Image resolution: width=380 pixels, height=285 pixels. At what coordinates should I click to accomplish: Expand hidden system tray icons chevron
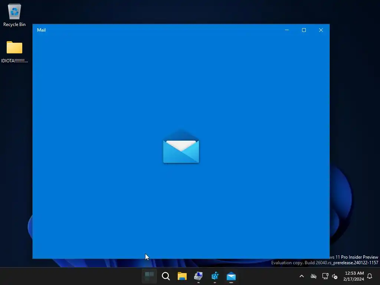(x=302, y=276)
